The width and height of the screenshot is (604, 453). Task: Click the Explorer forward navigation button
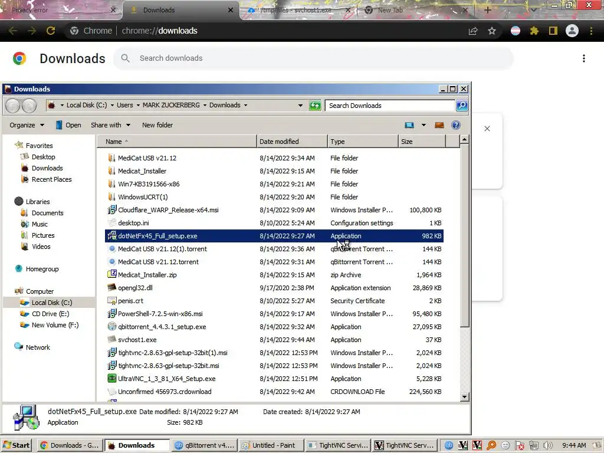[29, 105]
